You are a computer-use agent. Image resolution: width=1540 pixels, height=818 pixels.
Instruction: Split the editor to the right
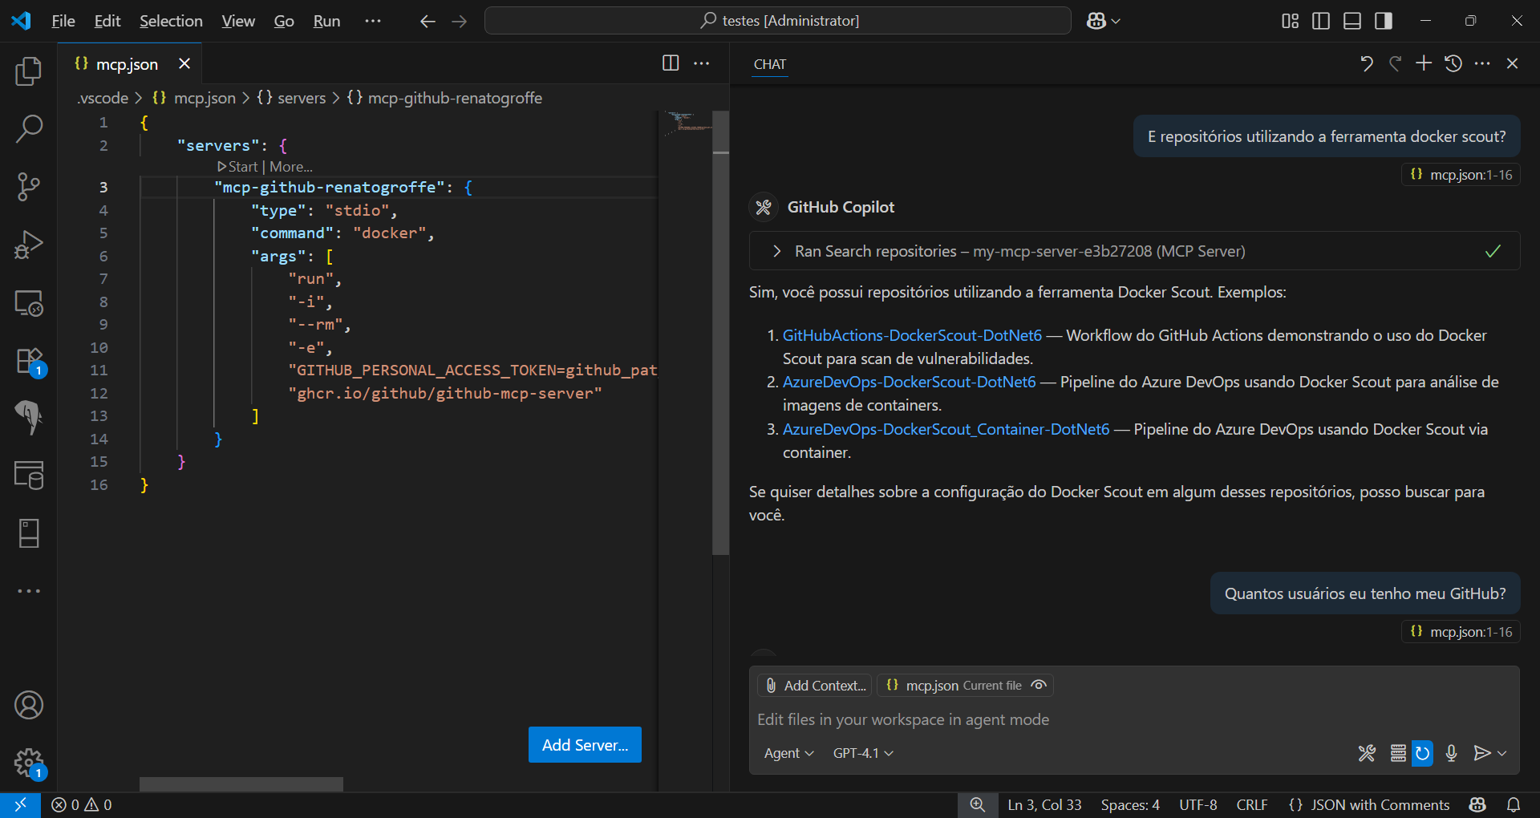[671, 63]
